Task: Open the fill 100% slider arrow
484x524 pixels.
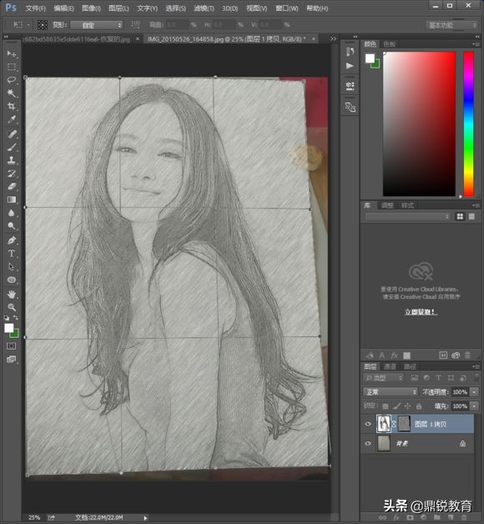Action: pos(474,406)
